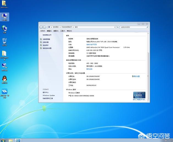This screenshot has width=173, height=142.
Task: Click the 32 位操作系统 system type text
Action: point(91,53)
